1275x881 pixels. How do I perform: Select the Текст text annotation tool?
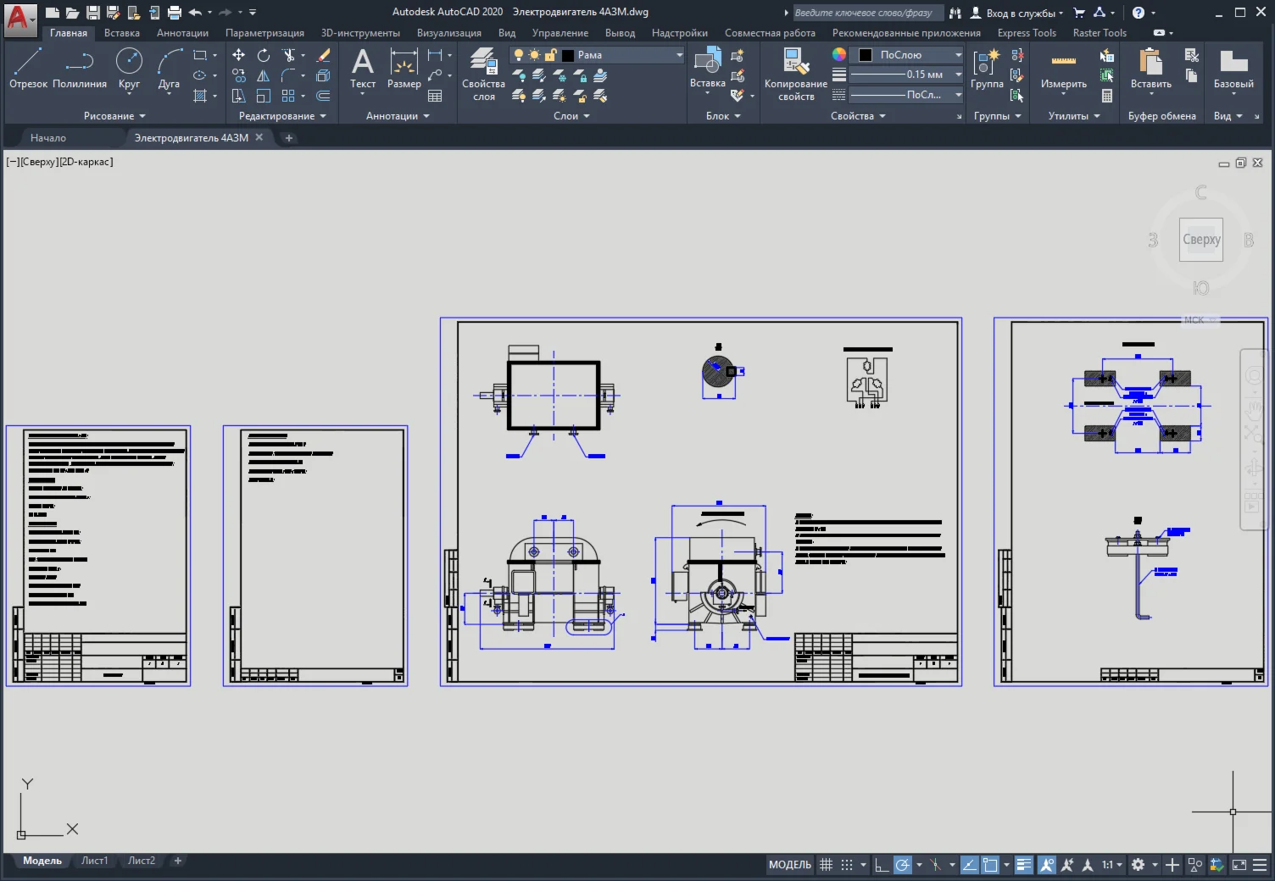363,68
